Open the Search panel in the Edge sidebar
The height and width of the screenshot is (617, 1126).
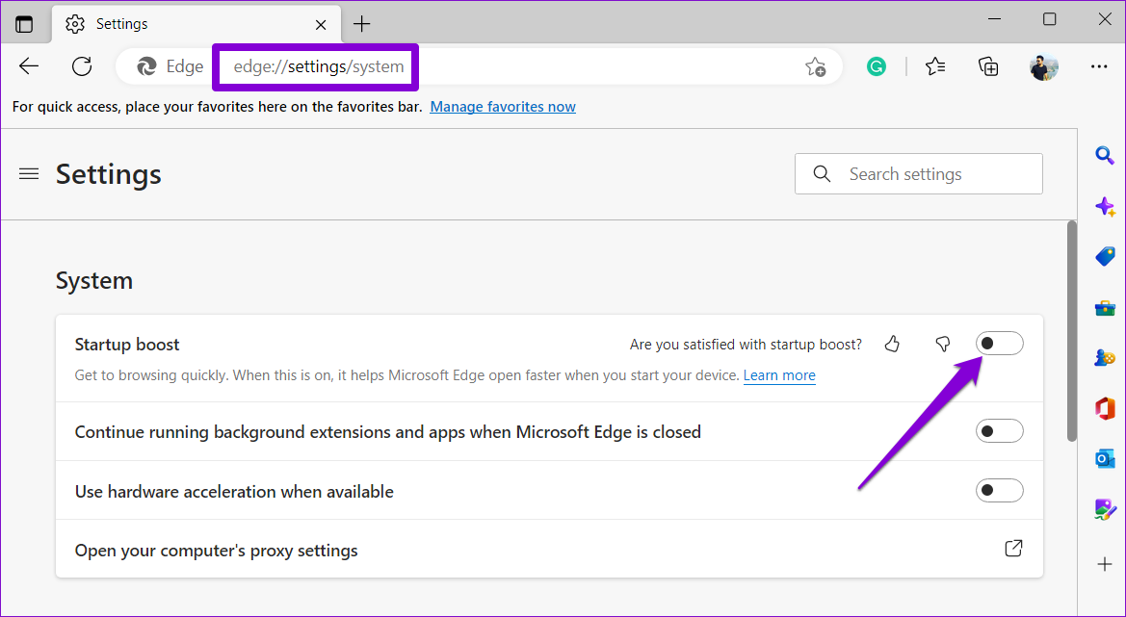pyautogui.click(x=1104, y=155)
